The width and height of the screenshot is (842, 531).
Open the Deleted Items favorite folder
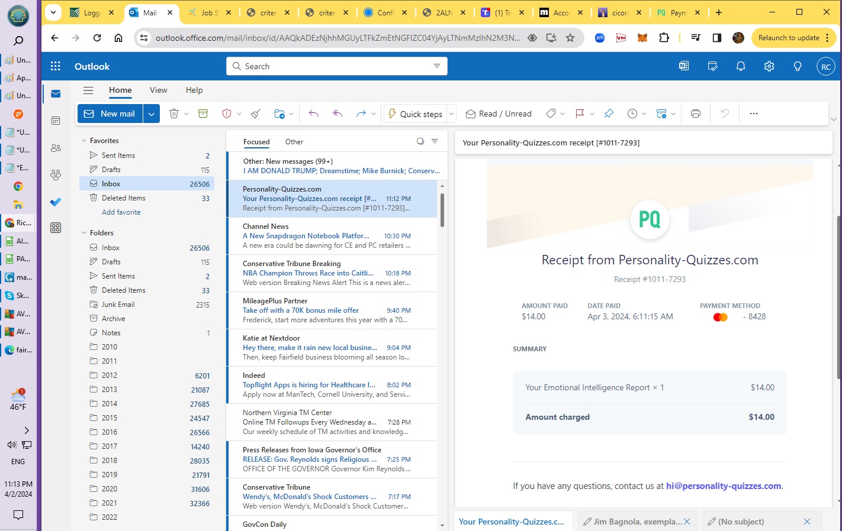coord(147,198)
